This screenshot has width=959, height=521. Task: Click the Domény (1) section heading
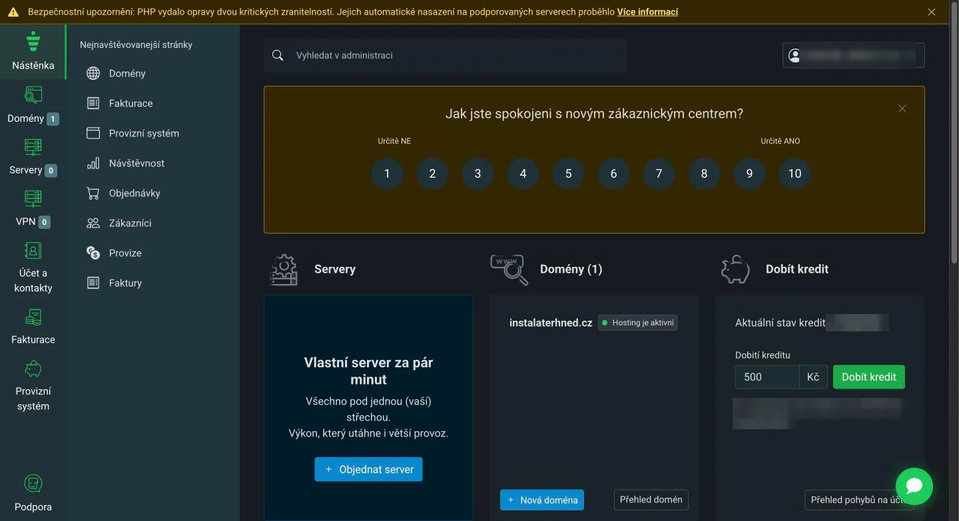pyautogui.click(x=571, y=269)
